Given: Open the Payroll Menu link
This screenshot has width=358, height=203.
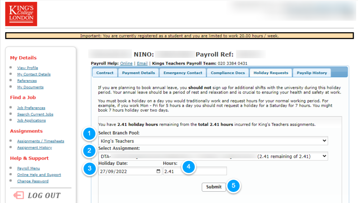Looking at the screenshot, I should (29, 168).
